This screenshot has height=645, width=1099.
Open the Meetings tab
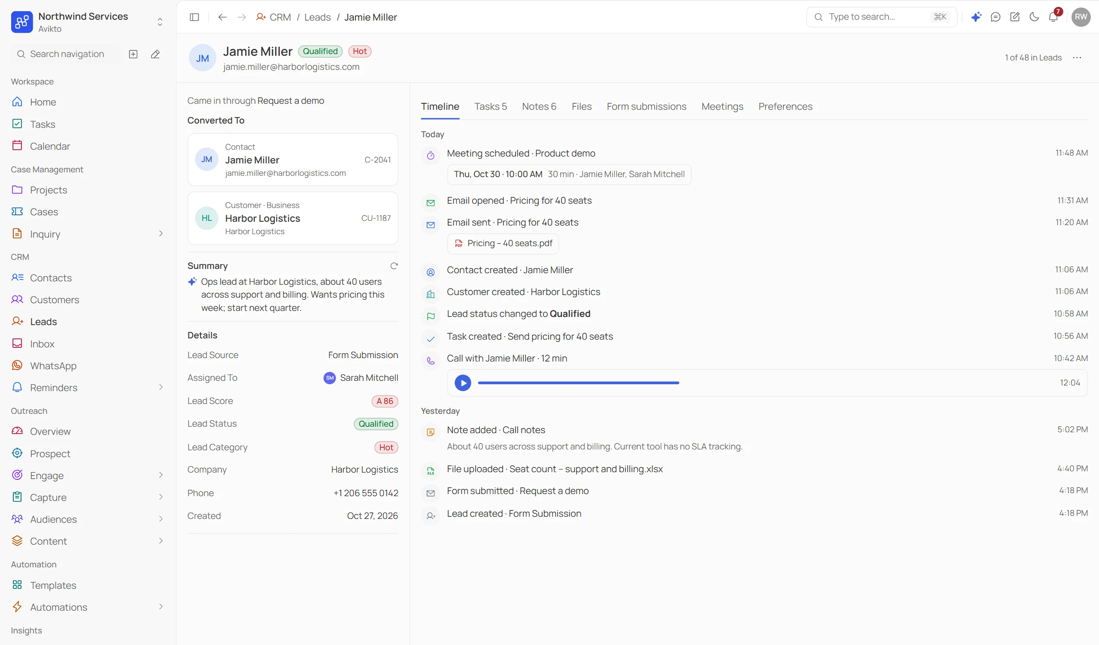click(722, 106)
